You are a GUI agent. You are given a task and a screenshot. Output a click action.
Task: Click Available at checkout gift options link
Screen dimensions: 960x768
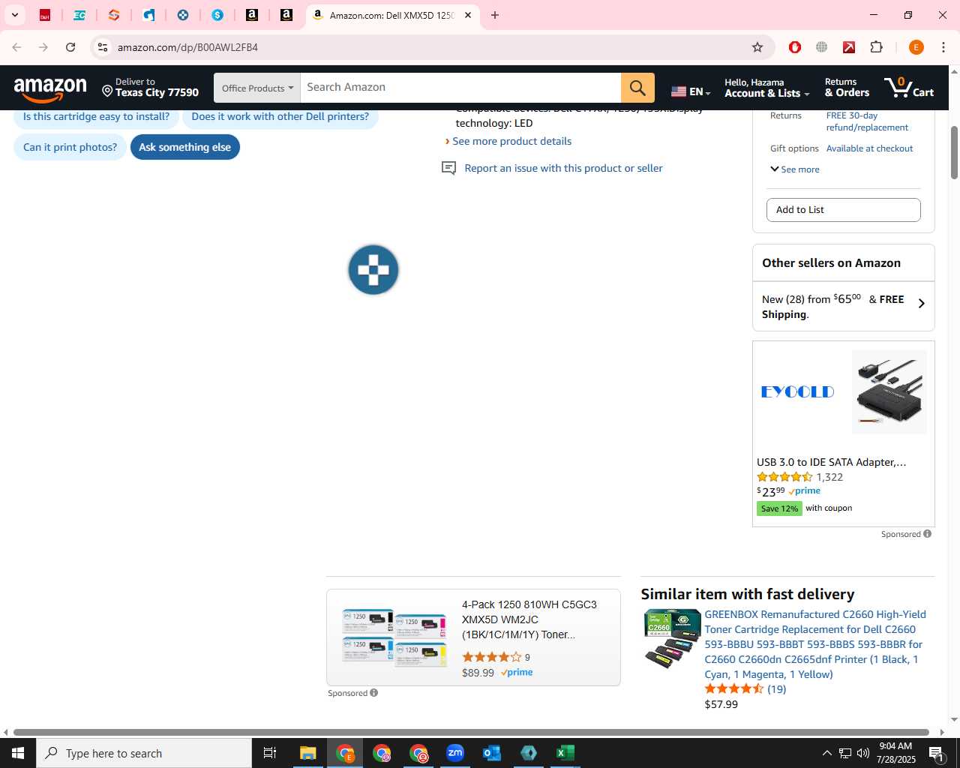(x=869, y=148)
